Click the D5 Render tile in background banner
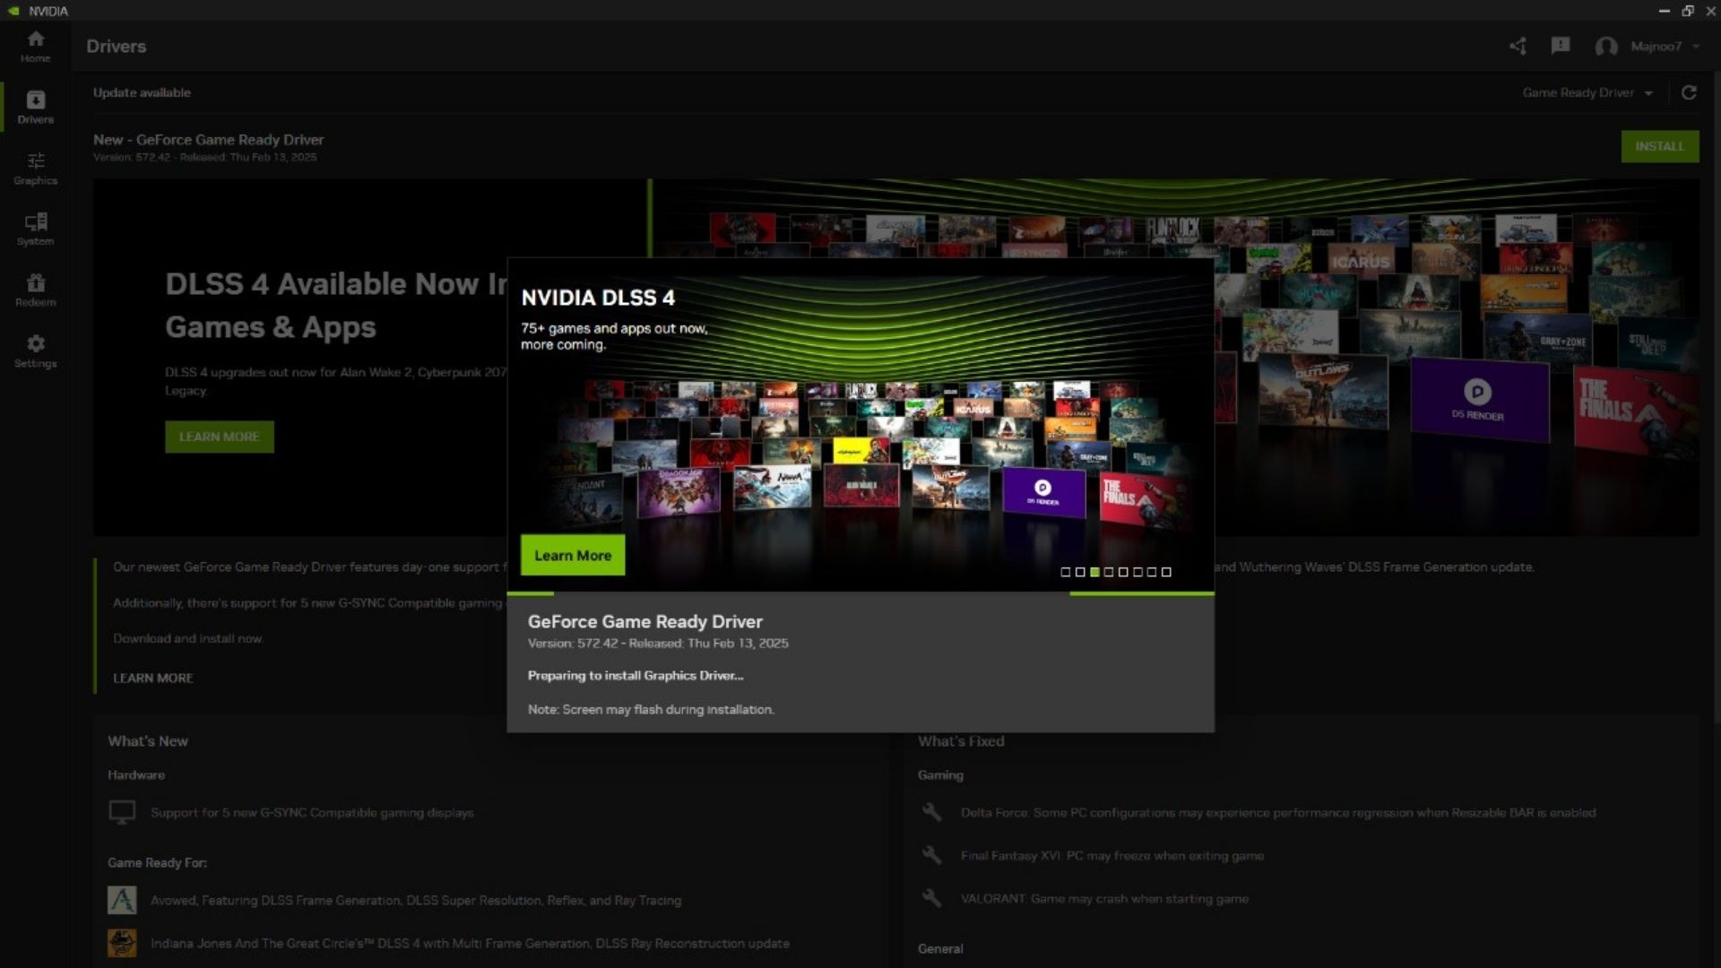Image resolution: width=1721 pixels, height=968 pixels. pos(1478,399)
